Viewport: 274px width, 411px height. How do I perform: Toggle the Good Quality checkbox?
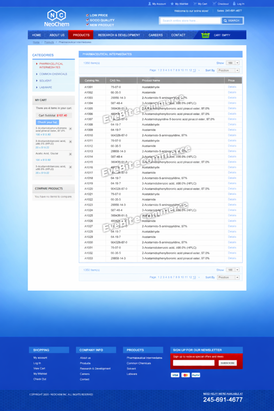(87, 20)
